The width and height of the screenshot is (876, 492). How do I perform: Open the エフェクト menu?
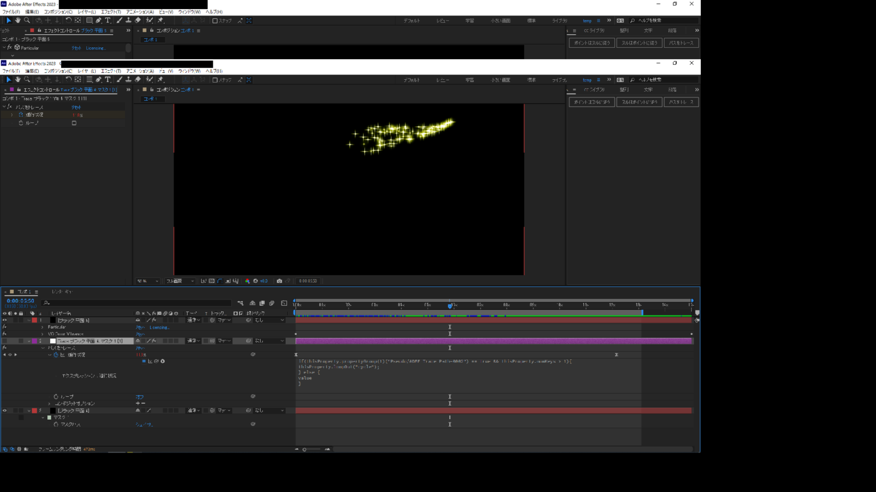(108, 71)
